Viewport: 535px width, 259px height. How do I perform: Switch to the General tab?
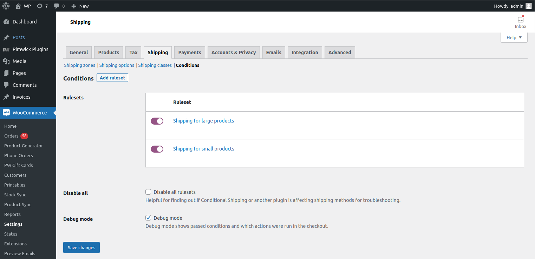coord(79,52)
